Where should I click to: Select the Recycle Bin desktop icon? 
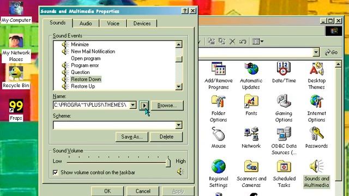point(16,73)
